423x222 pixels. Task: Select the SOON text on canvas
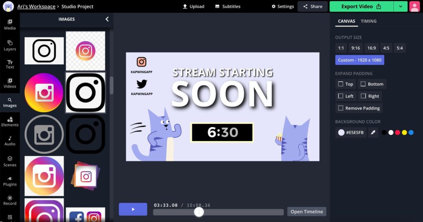pos(222,94)
